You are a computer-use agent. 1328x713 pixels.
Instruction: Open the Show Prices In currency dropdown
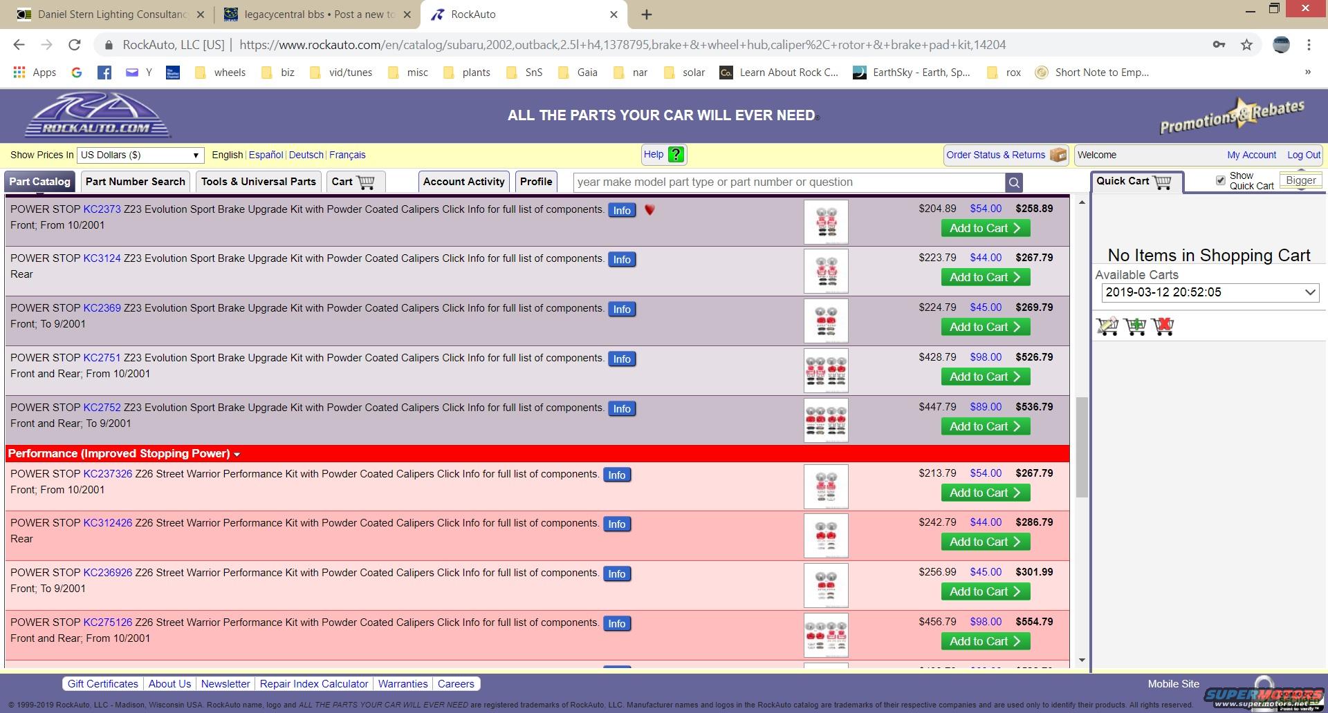pos(140,155)
